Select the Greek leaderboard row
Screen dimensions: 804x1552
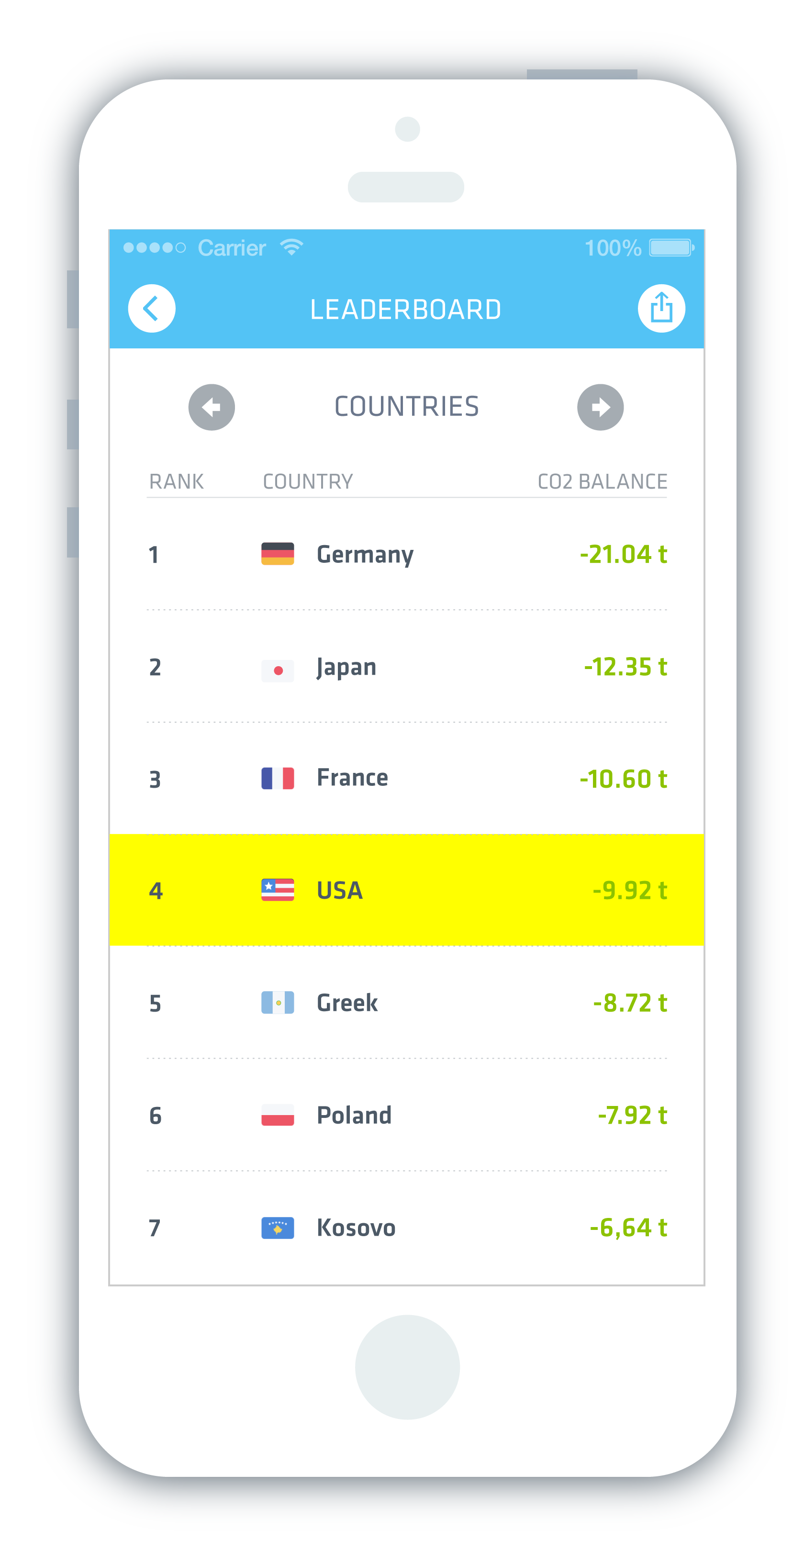[406, 1003]
